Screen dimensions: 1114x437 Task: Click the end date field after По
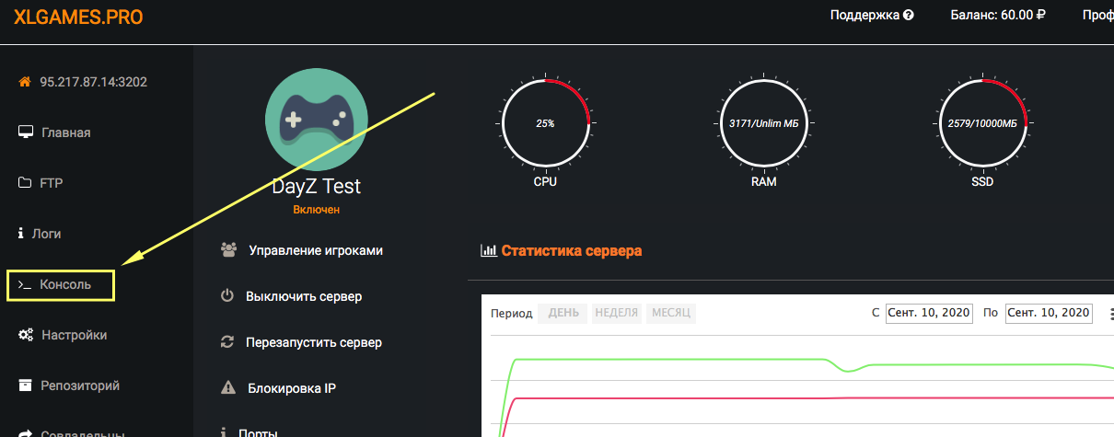[x=1049, y=313]
